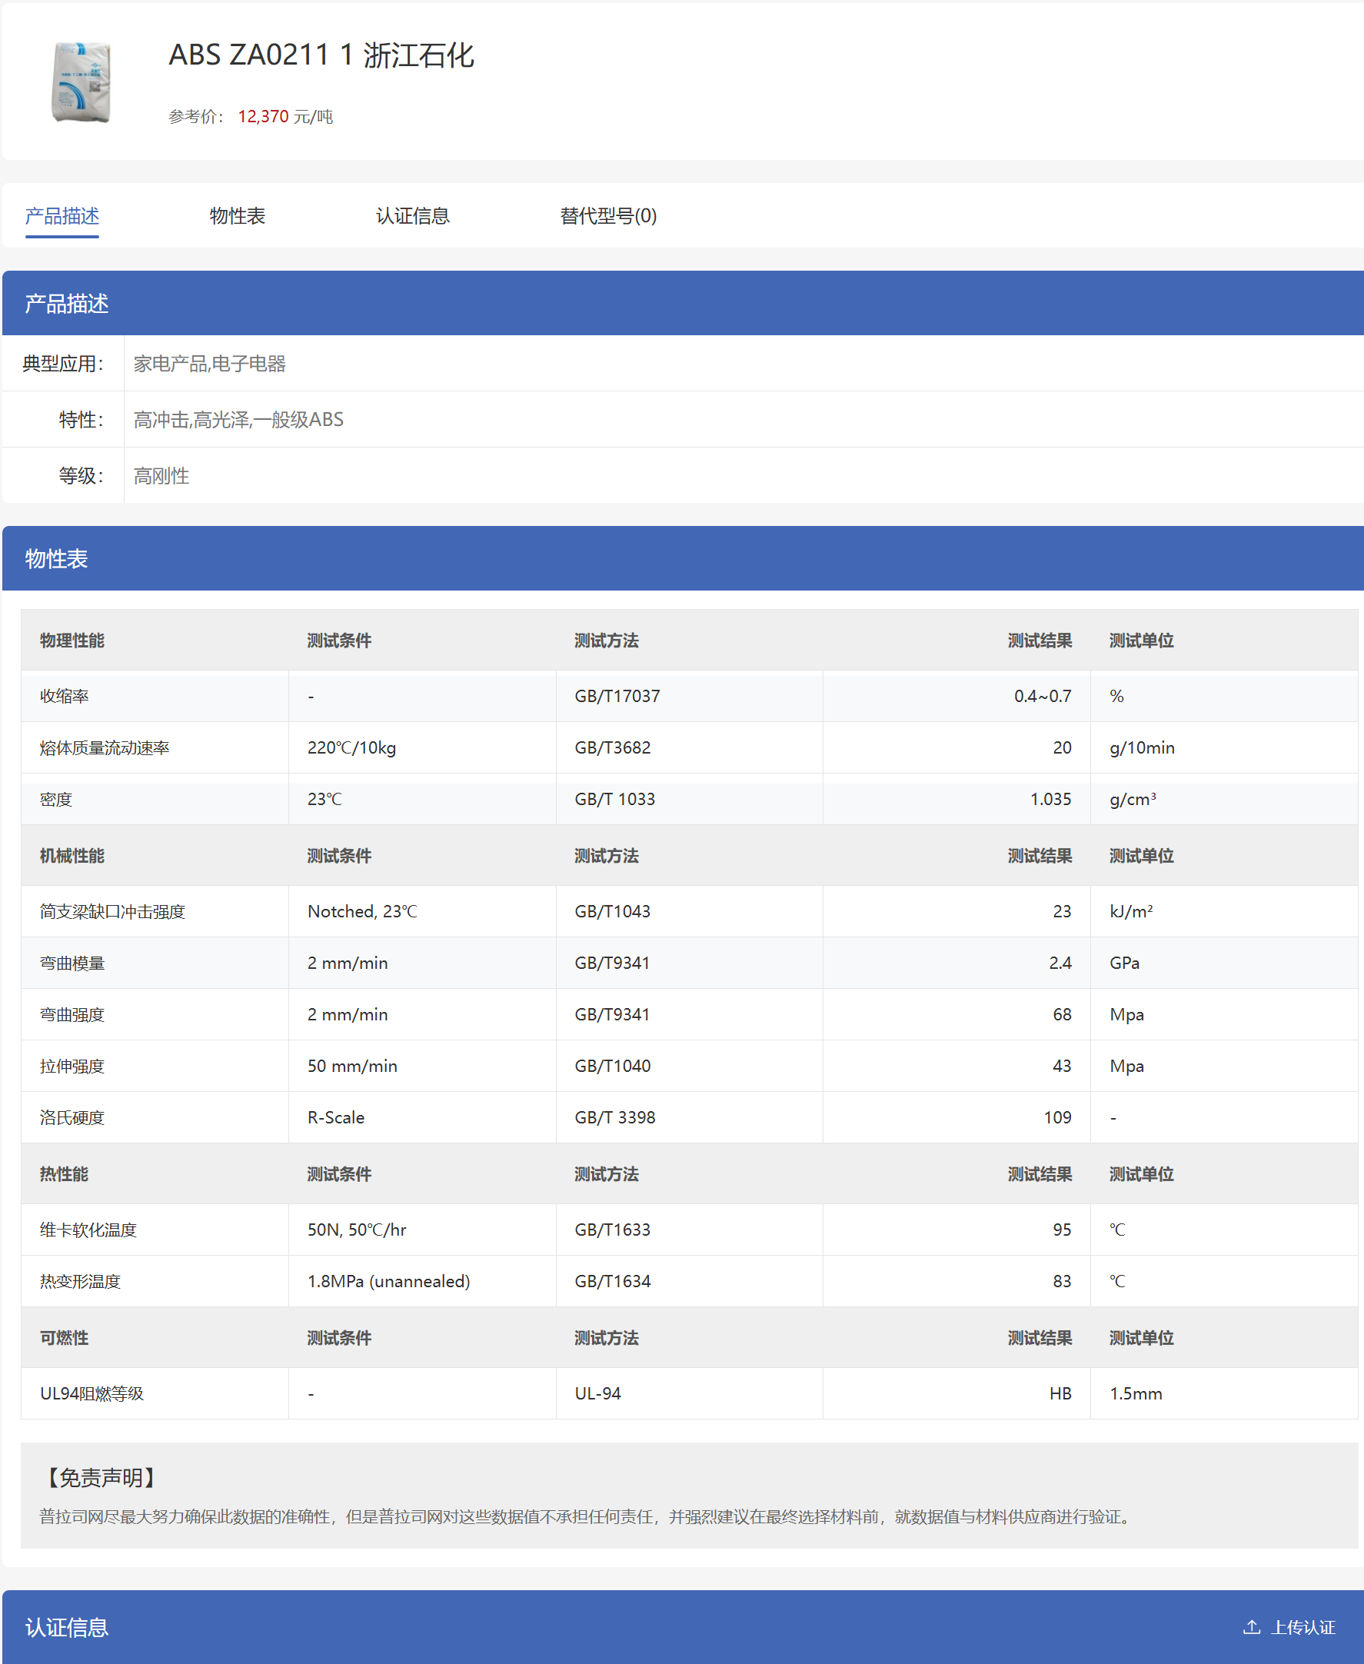
Task: Select the 家电产品,电子电器 application text
Action: 210,364
